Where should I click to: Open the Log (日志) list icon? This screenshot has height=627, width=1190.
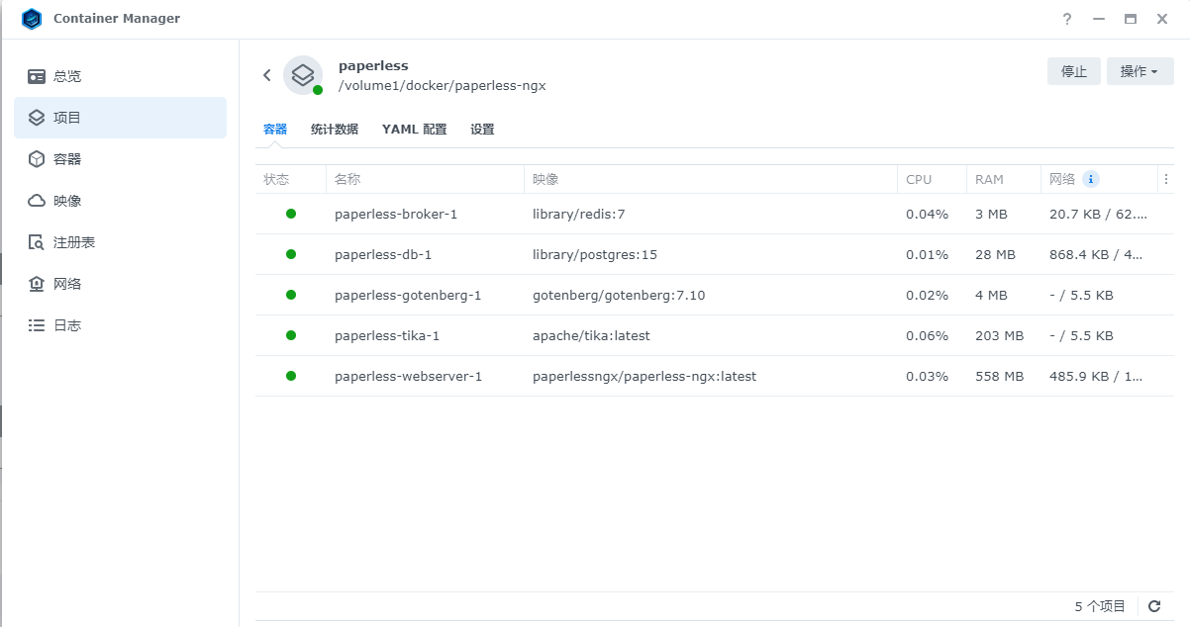point(37,325)
